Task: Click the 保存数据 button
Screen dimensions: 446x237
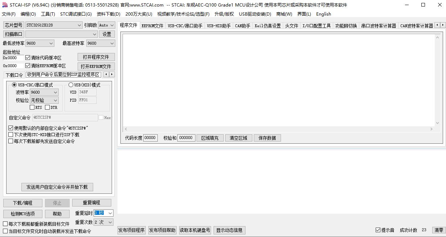Action: click(x=267, y=138)
